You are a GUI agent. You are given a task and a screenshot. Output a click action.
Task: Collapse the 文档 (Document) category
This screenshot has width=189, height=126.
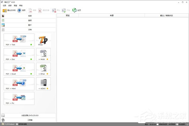[28, 30]
